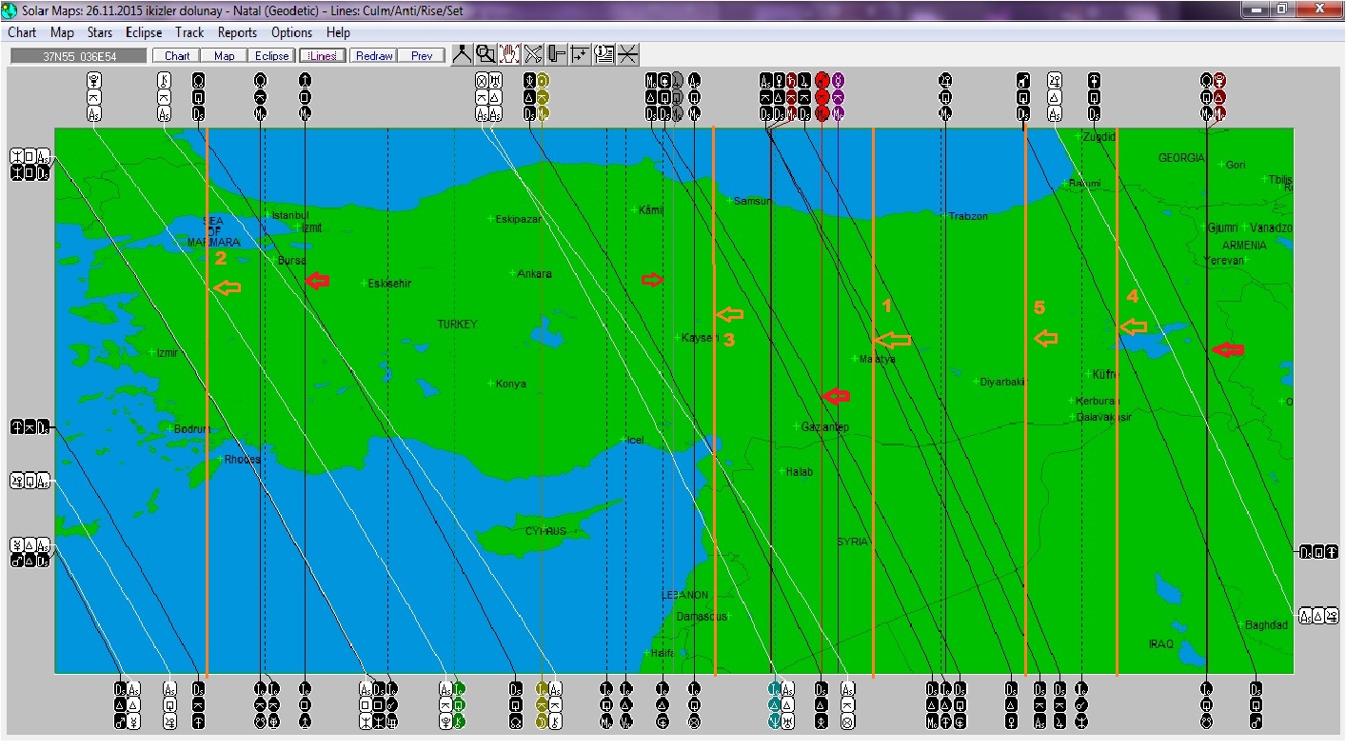
Task: Toggle the Lines view button
Action: tap(323, 56)
